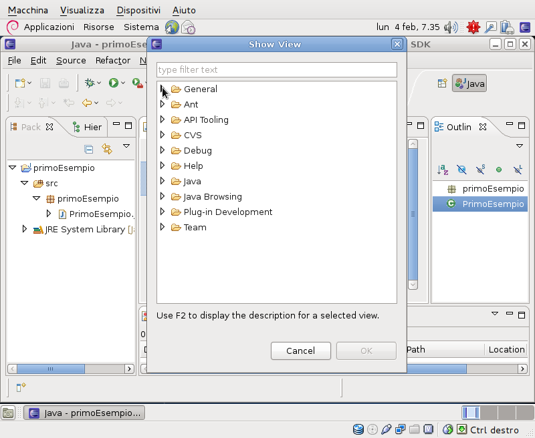This screenshot has width=535, height=438.
Task: Expand the General folder in Show View
Action: [x=163, y=89]
